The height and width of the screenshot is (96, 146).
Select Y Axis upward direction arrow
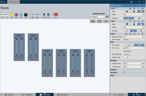coord(127,31)
